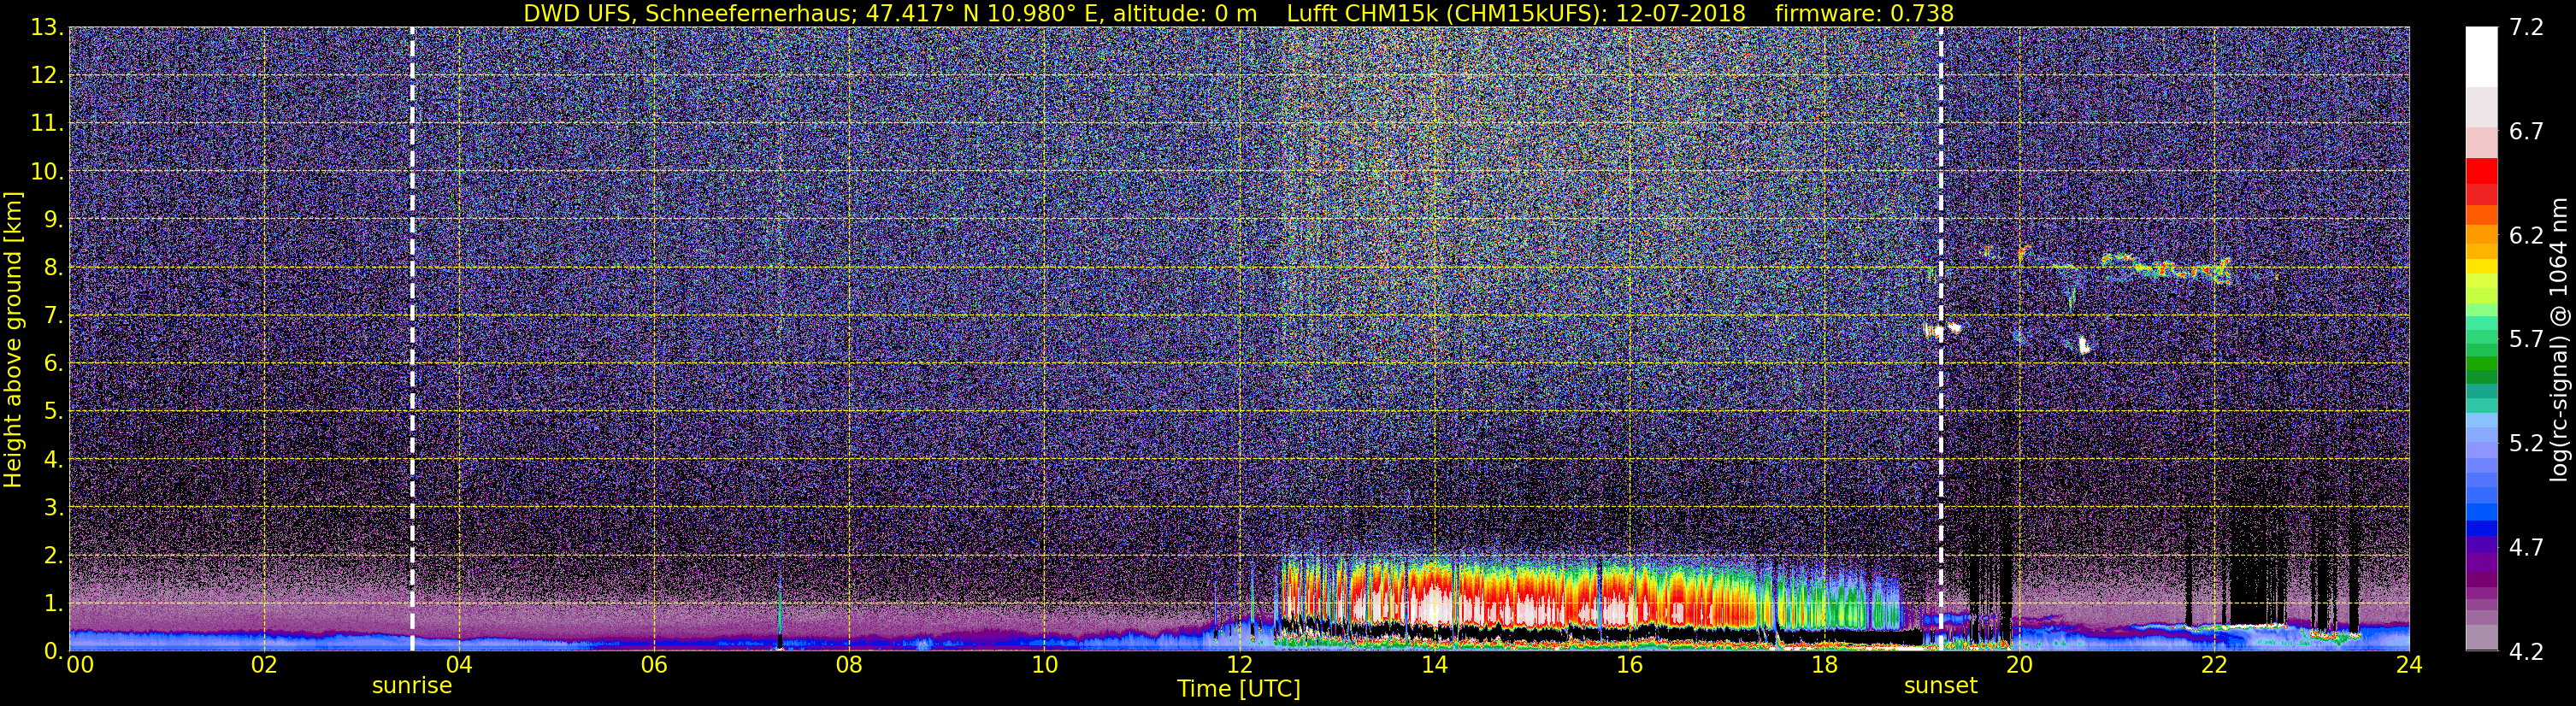Image resolution: width=2576 pixels, height=706 pixels.
Task: Click the height axis tick '6.'
Action: pyautogui.click(x=53, y=363)
